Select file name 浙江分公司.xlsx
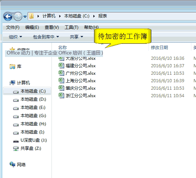Screen dimensions: 196x178 tap(81, 96)
